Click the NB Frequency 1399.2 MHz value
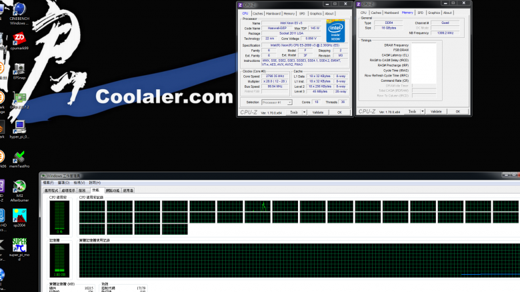Image resolution: width=520 pixels, height=292 pixels. (445, 33)
